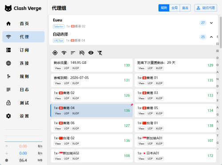Image resolution: width=222 pixels, height=165 pixels.
Task: Select the 1x-台湾 01 proxy node
Action: (175, 126)
